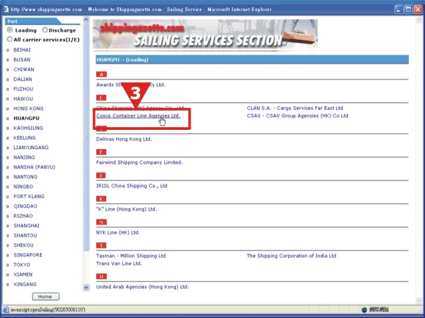Open NINGBO port in sidebar
The image size is (425, 318).
click(23, 186)
